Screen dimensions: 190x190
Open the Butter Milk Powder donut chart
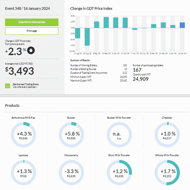(119, 135)
